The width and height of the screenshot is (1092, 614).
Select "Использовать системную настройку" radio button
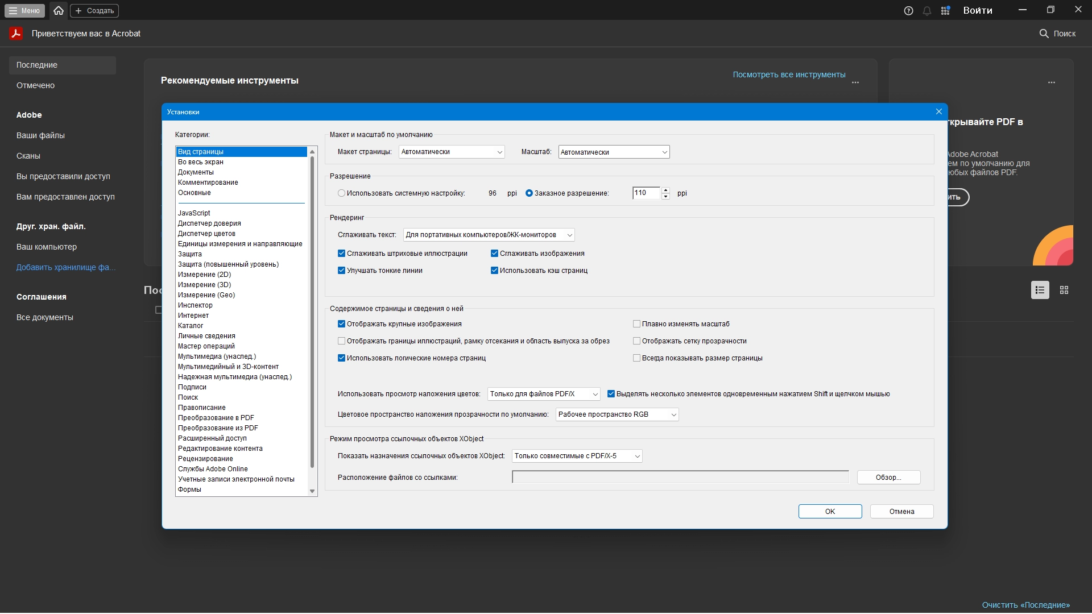(x=341, y=193)
